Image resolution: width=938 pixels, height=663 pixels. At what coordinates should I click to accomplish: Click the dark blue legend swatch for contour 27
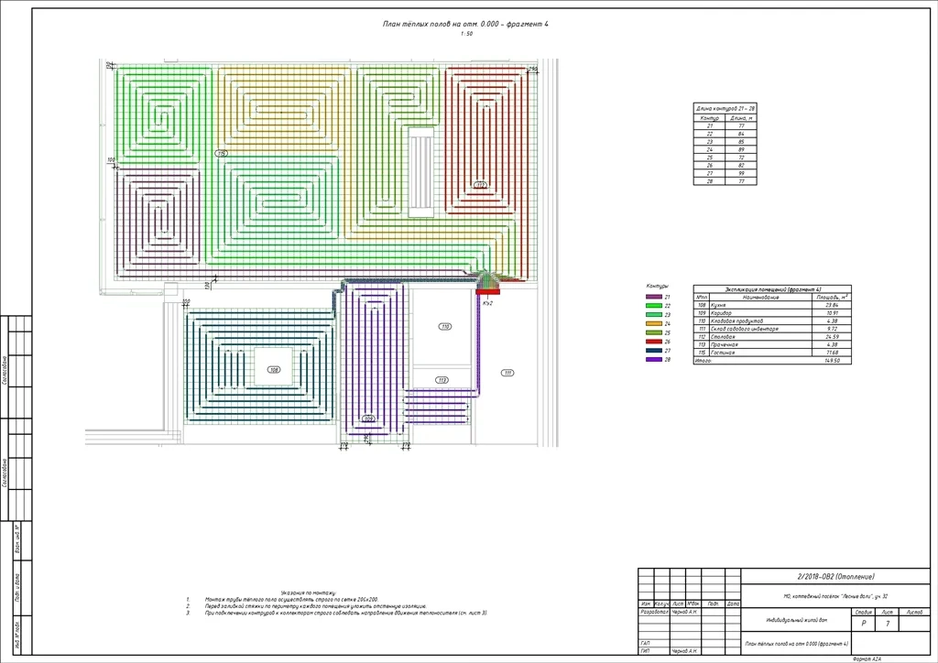[653, 351]
